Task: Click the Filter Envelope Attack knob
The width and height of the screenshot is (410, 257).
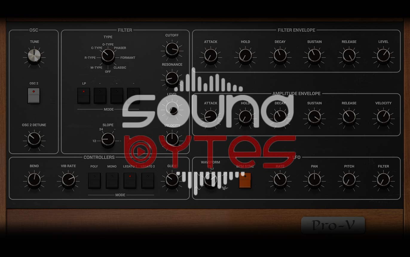Action: click(211, 56)
